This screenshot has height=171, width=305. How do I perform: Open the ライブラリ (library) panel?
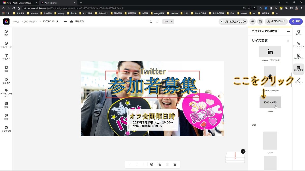(x=6, y=129)
